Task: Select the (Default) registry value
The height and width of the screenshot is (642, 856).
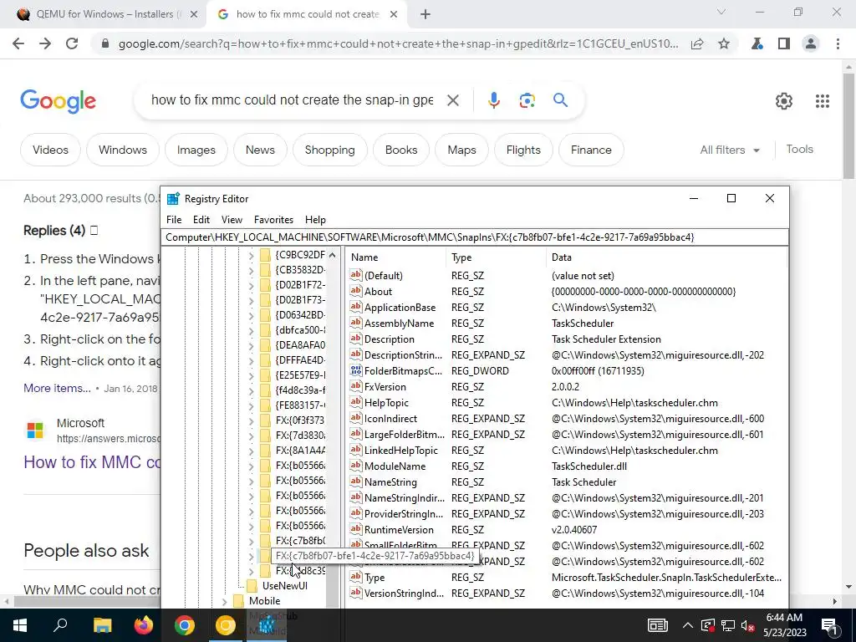Action: point(383,276)
